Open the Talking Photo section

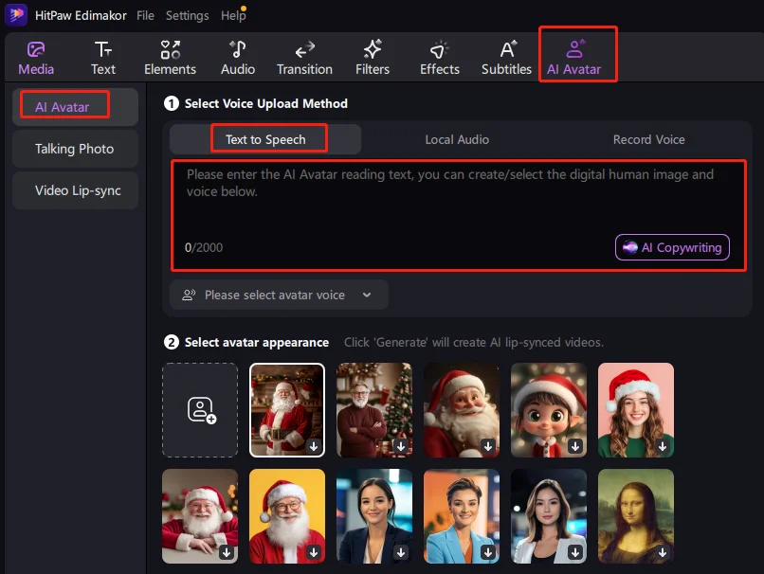pyautogui.click(x=75, y=149)
